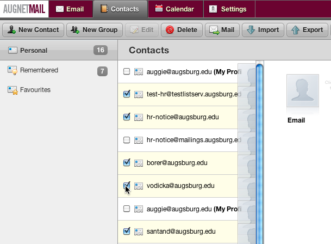
Task: Click the contact card icon for hr-notice@augsburg.edu
Action: point(139,117)
